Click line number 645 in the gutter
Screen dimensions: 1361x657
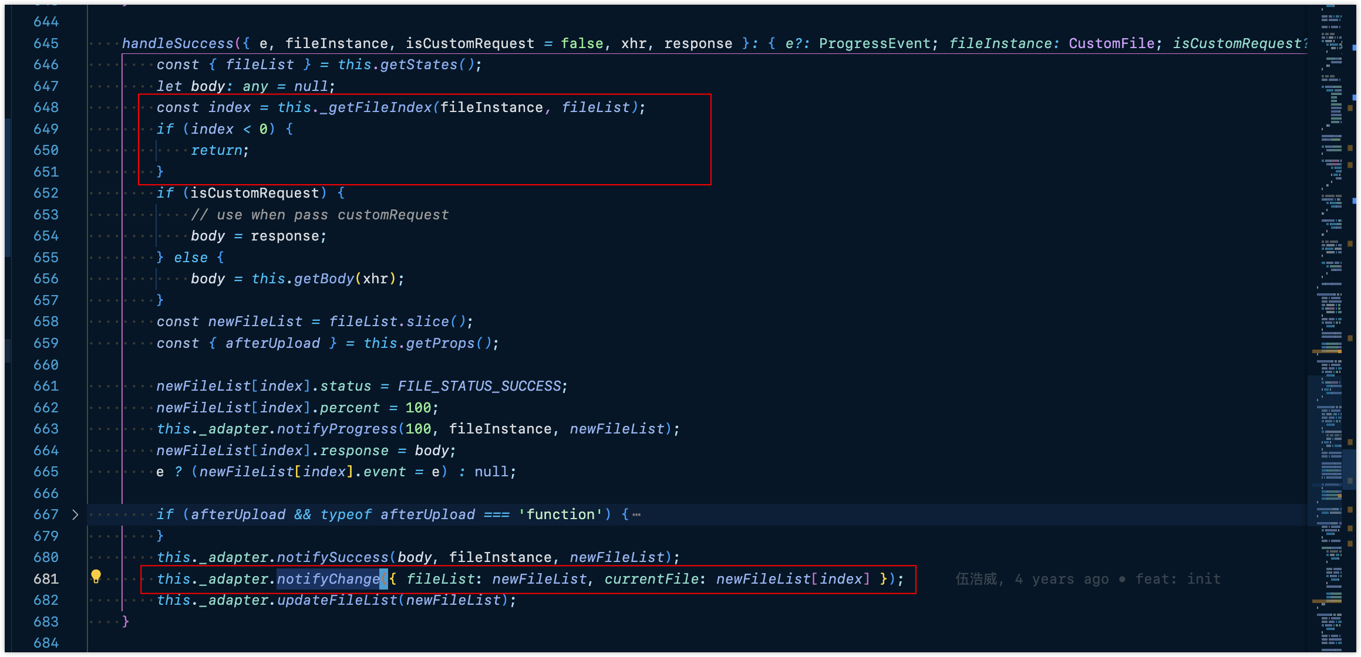click(x=46, y=43)
